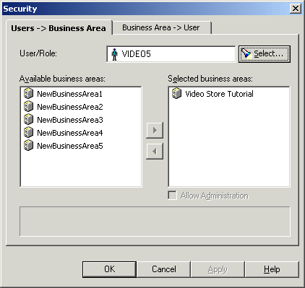Click the Apply button
The width and height of the screenshot is (305, 288).
pyautogui.click(x=218, y=269)
